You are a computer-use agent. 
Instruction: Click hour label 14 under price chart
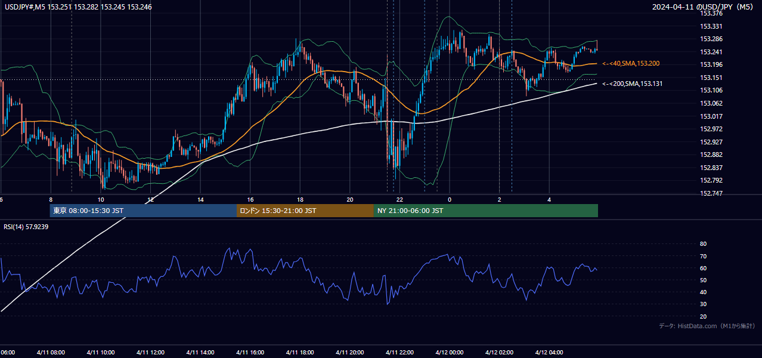pyautogui.click(x=200, y=200)
